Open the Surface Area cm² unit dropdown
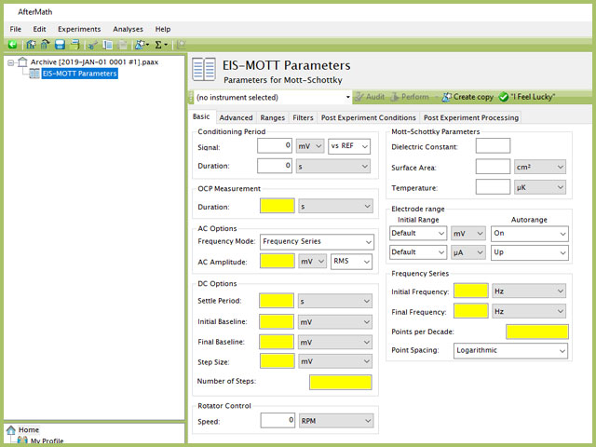Image resolution: width=596 pixels, height=447 pixels. [x=540, y=167]
